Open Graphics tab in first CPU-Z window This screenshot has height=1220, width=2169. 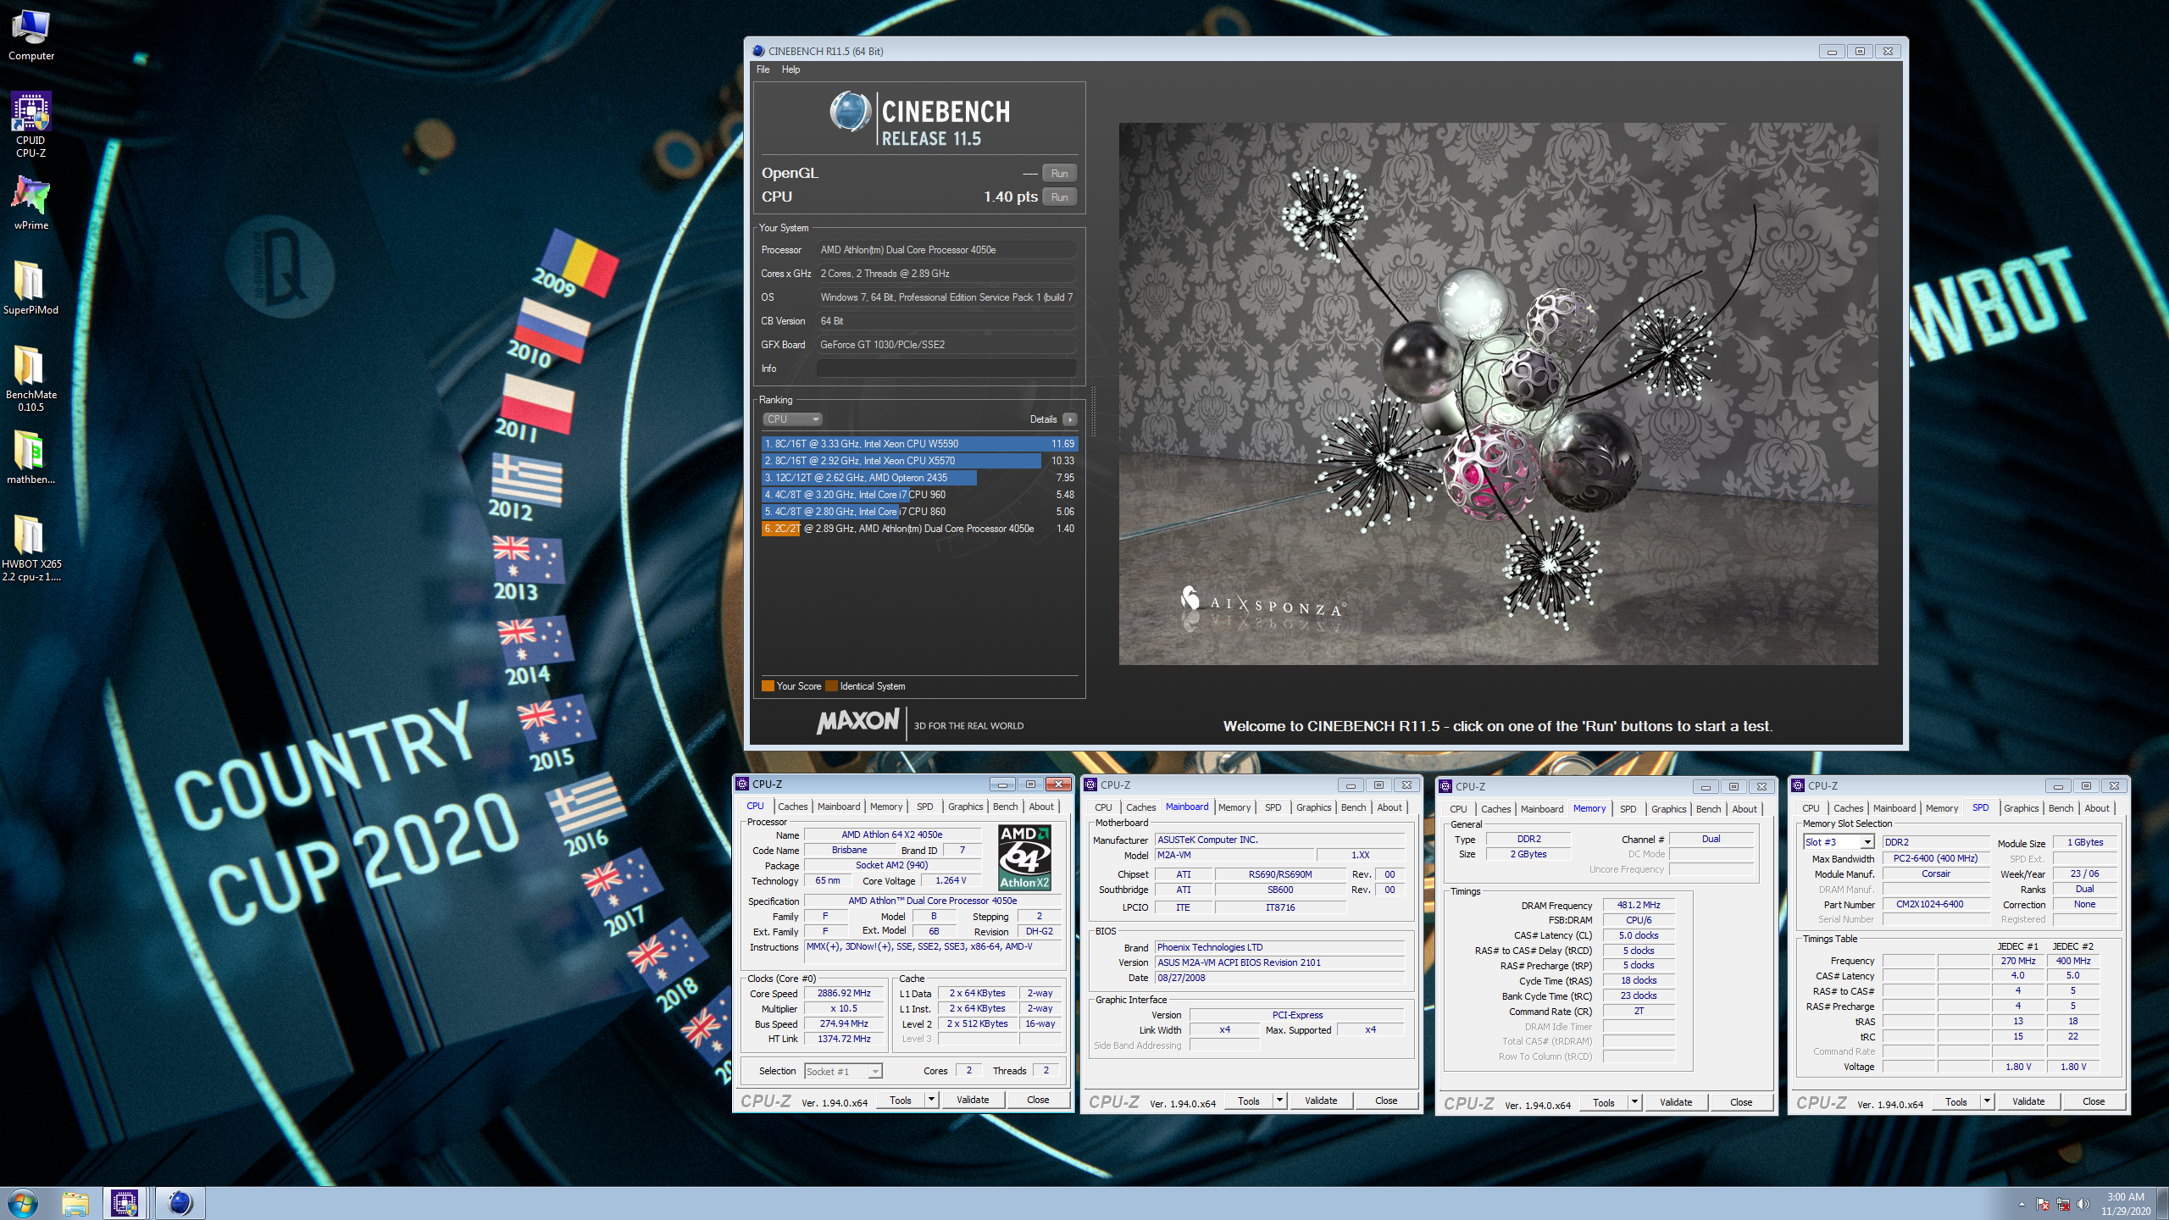coord(965,807)
